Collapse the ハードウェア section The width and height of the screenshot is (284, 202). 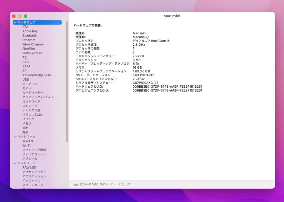coord(15,22)
